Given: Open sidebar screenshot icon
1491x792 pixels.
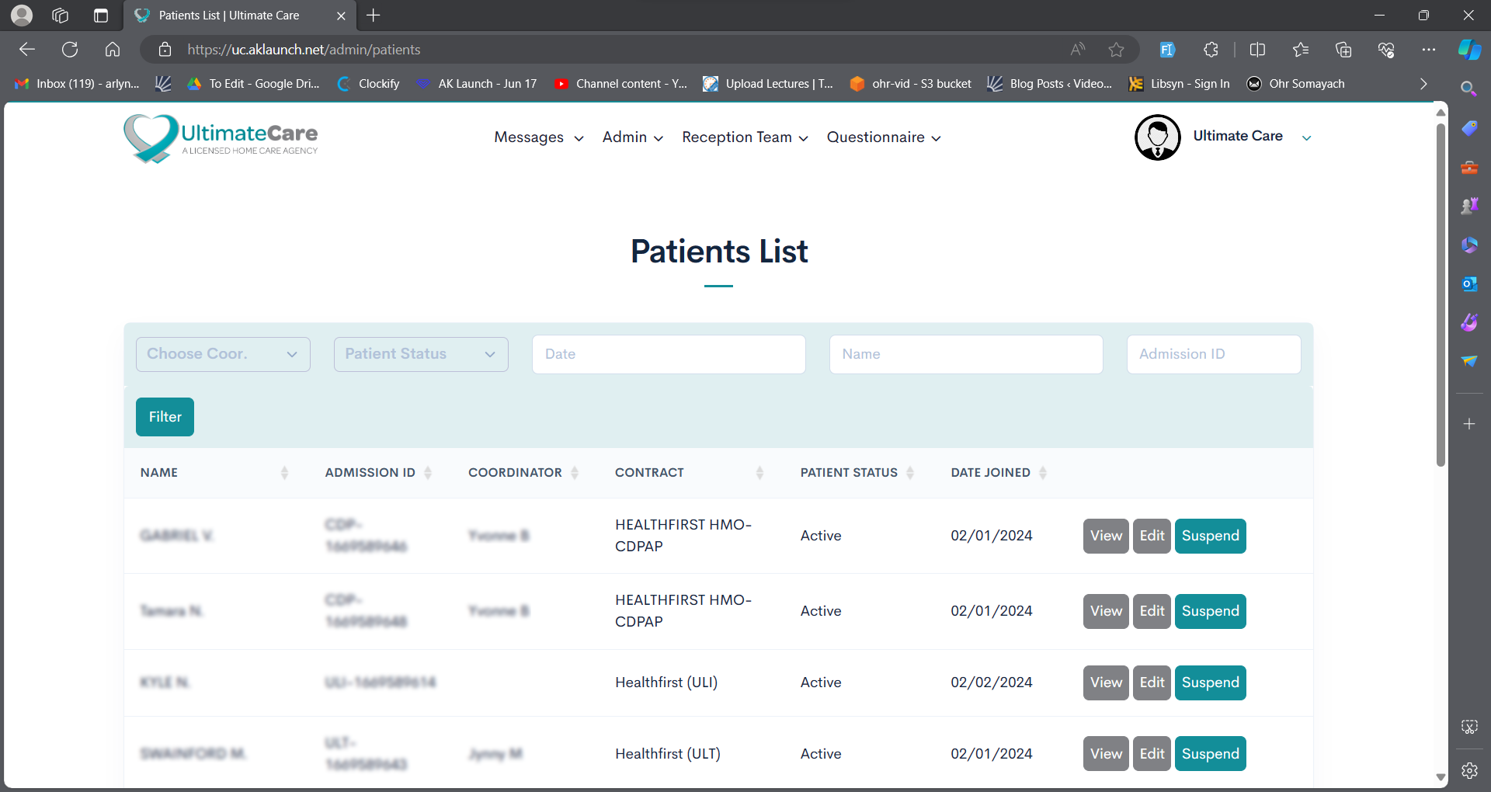Looking at the screenshot, I should pyautogui.click(x=1469, y=727).
